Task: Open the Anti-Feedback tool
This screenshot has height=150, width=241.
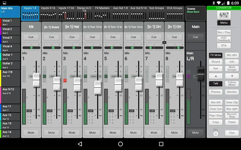Action: (224, 39)
